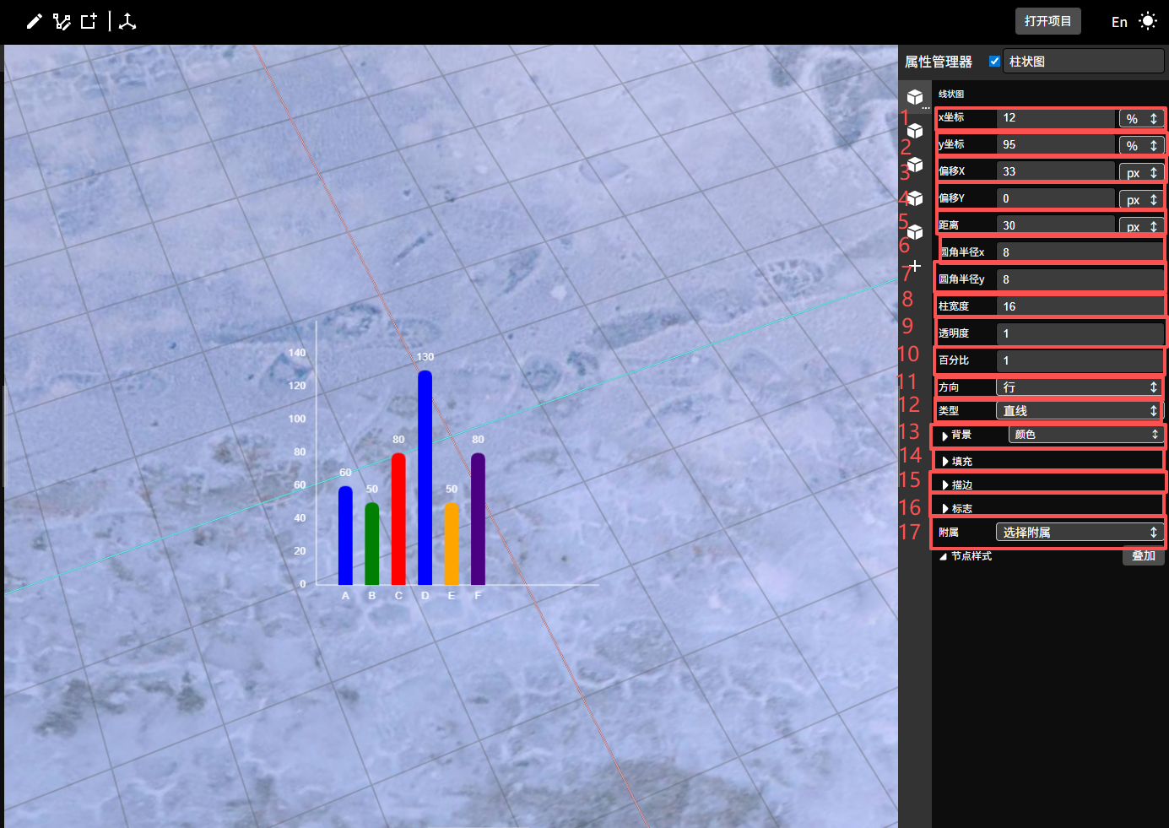
Task: Select the red bar C in chart
Action: 398,519
